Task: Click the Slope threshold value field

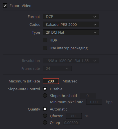Action: 88,96
